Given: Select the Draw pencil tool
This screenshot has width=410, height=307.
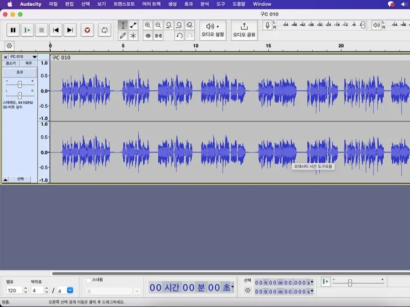Looking at the screenshot, I should click(x=123, y=35).
